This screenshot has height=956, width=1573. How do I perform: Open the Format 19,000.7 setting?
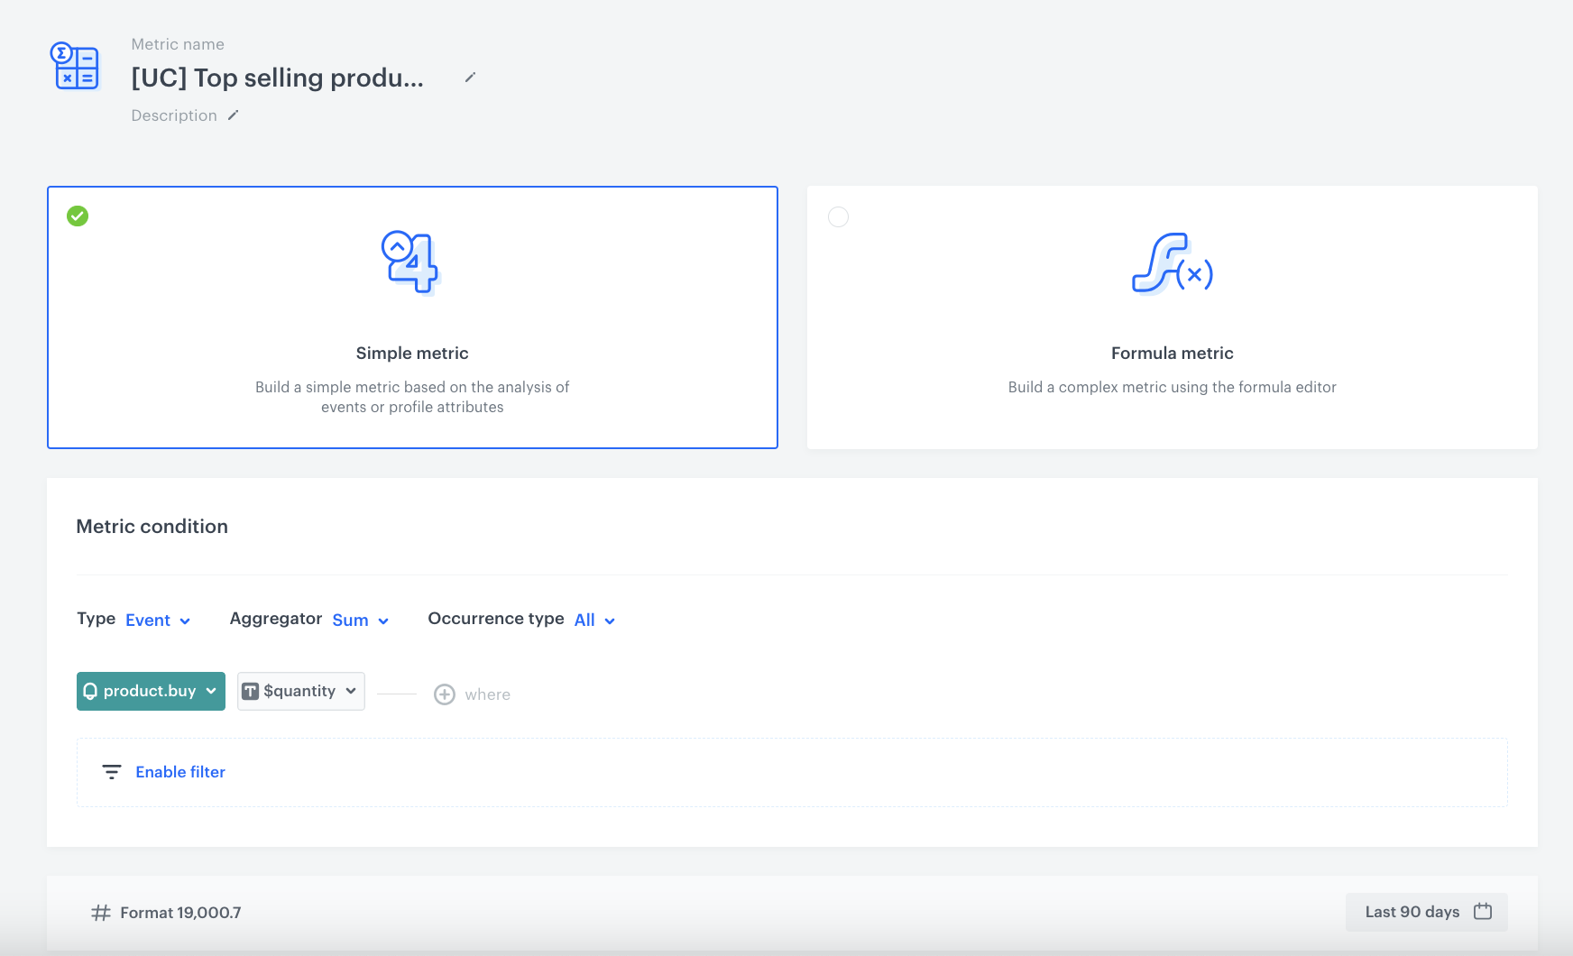[x=180, y=913]
